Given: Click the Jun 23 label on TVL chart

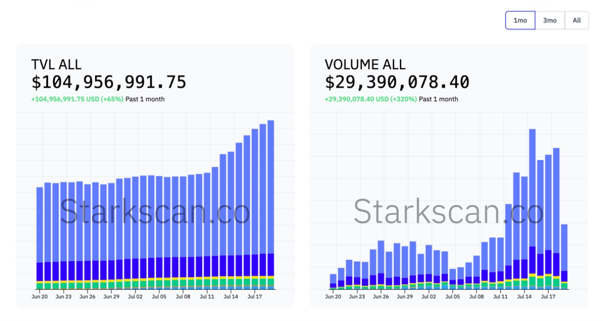Looking at the screenshot, I should click(64, 297).
